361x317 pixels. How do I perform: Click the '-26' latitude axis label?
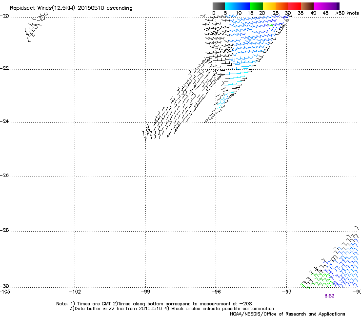click(4, 176)
